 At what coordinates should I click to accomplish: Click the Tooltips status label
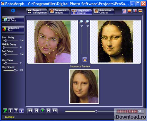[9, 117]
